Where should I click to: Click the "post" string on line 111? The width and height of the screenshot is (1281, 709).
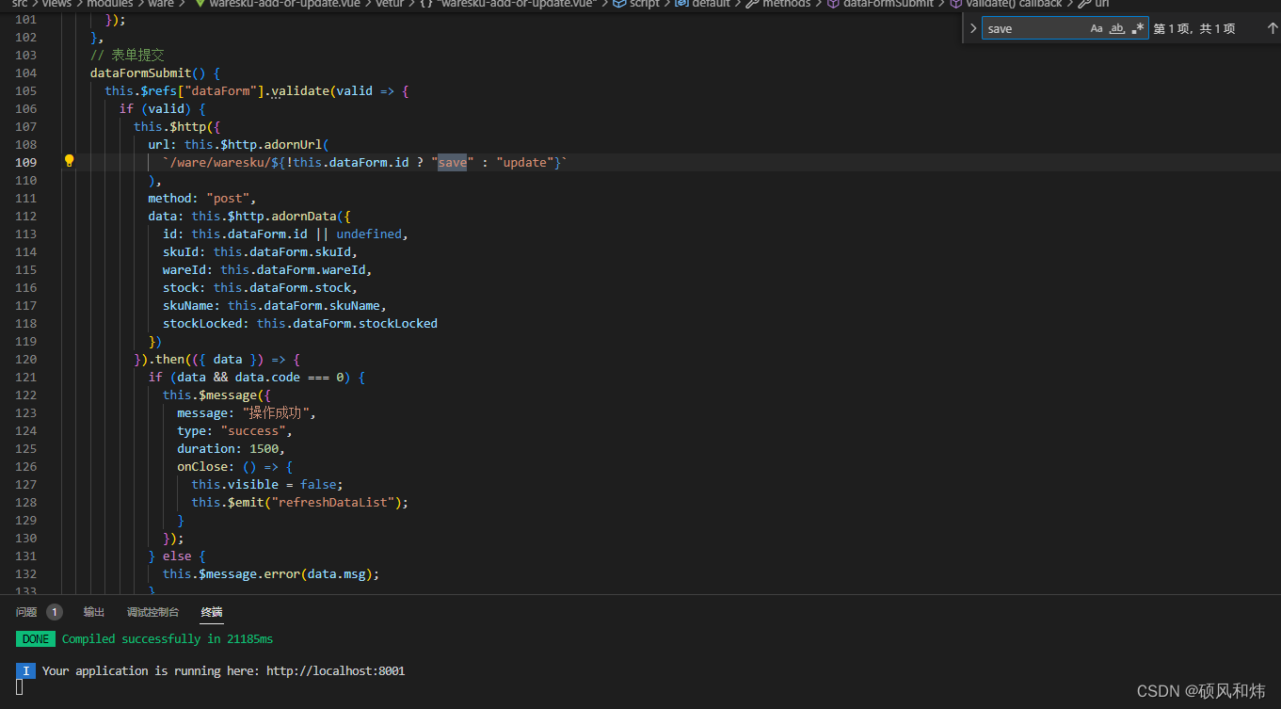[x=228, y=198]
